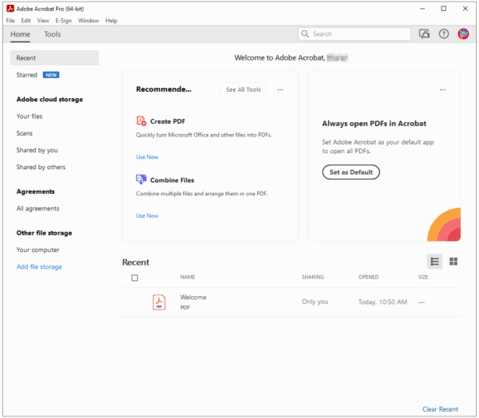Open the notifications share icon
This screenshot has width=479, height=418.
pyautogui.click(x=424, y=34)
